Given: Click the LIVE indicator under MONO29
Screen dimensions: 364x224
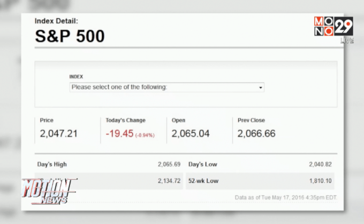Looking at the screenshot, I should [x=347, y=41].
